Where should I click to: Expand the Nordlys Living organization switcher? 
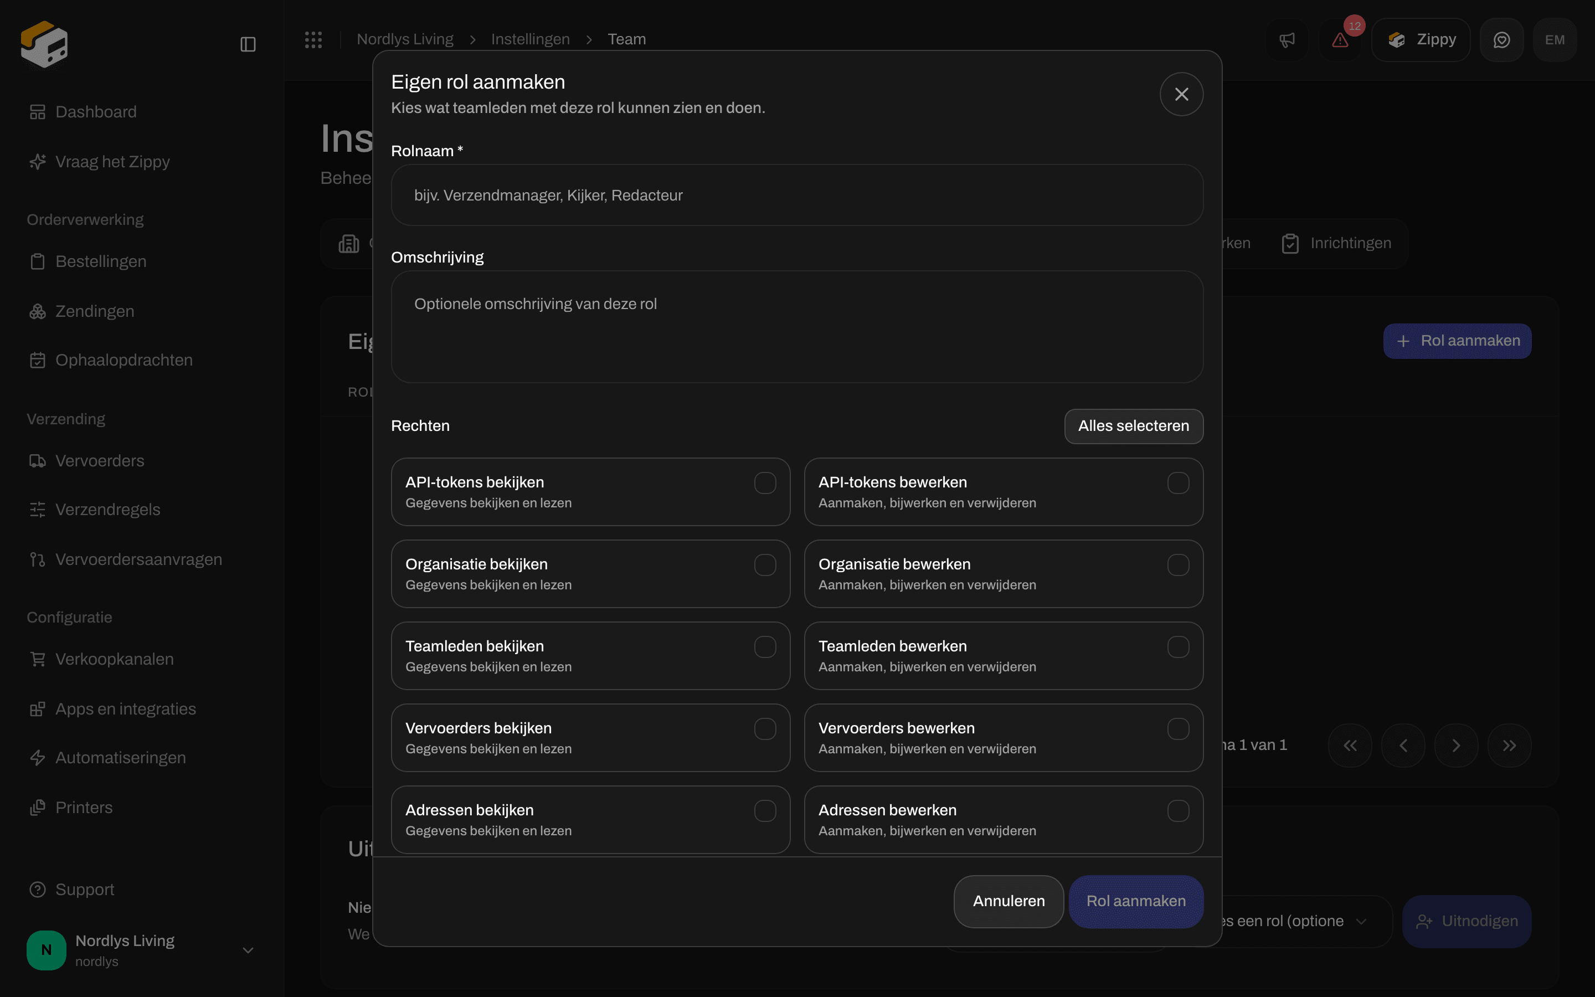[x=141, y=950]
